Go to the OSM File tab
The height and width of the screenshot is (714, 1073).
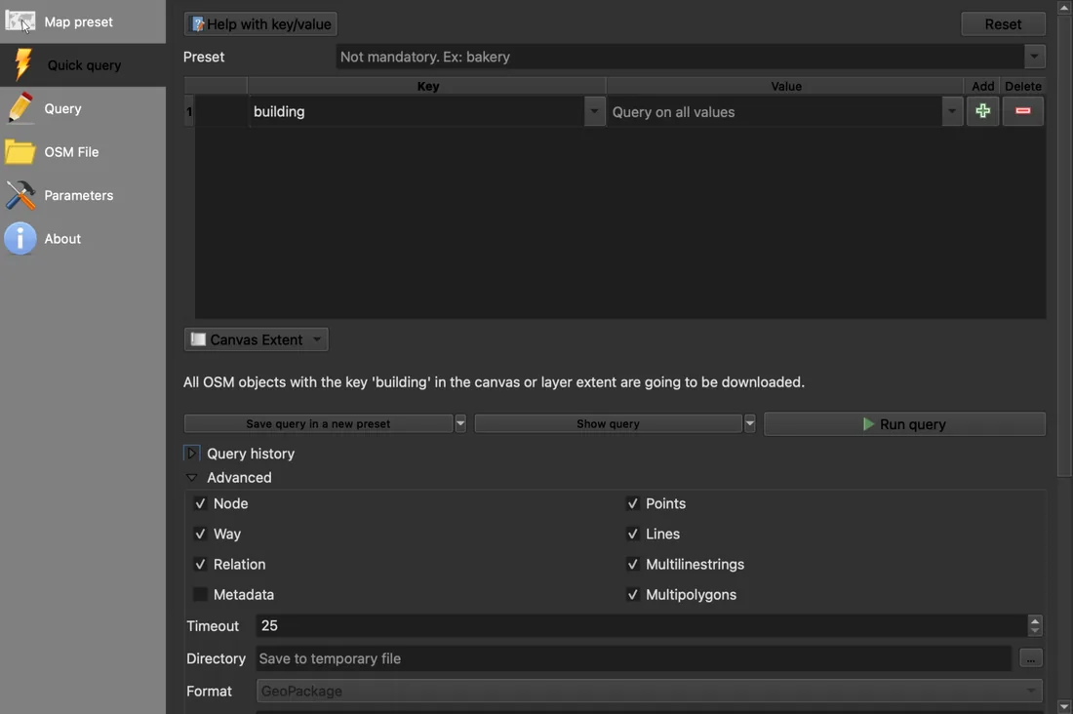coord(82,152)
